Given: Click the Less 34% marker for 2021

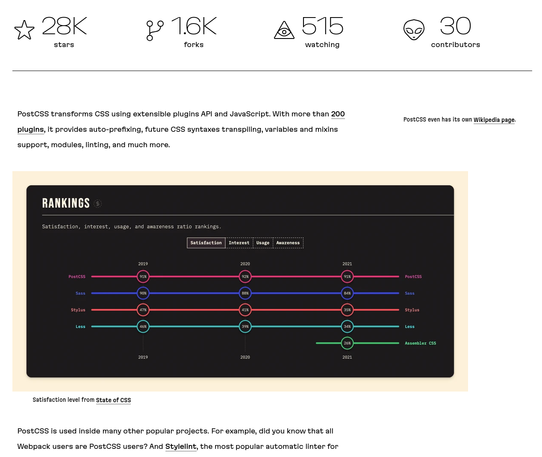Looking at the screenshot, I should (348, 326).
